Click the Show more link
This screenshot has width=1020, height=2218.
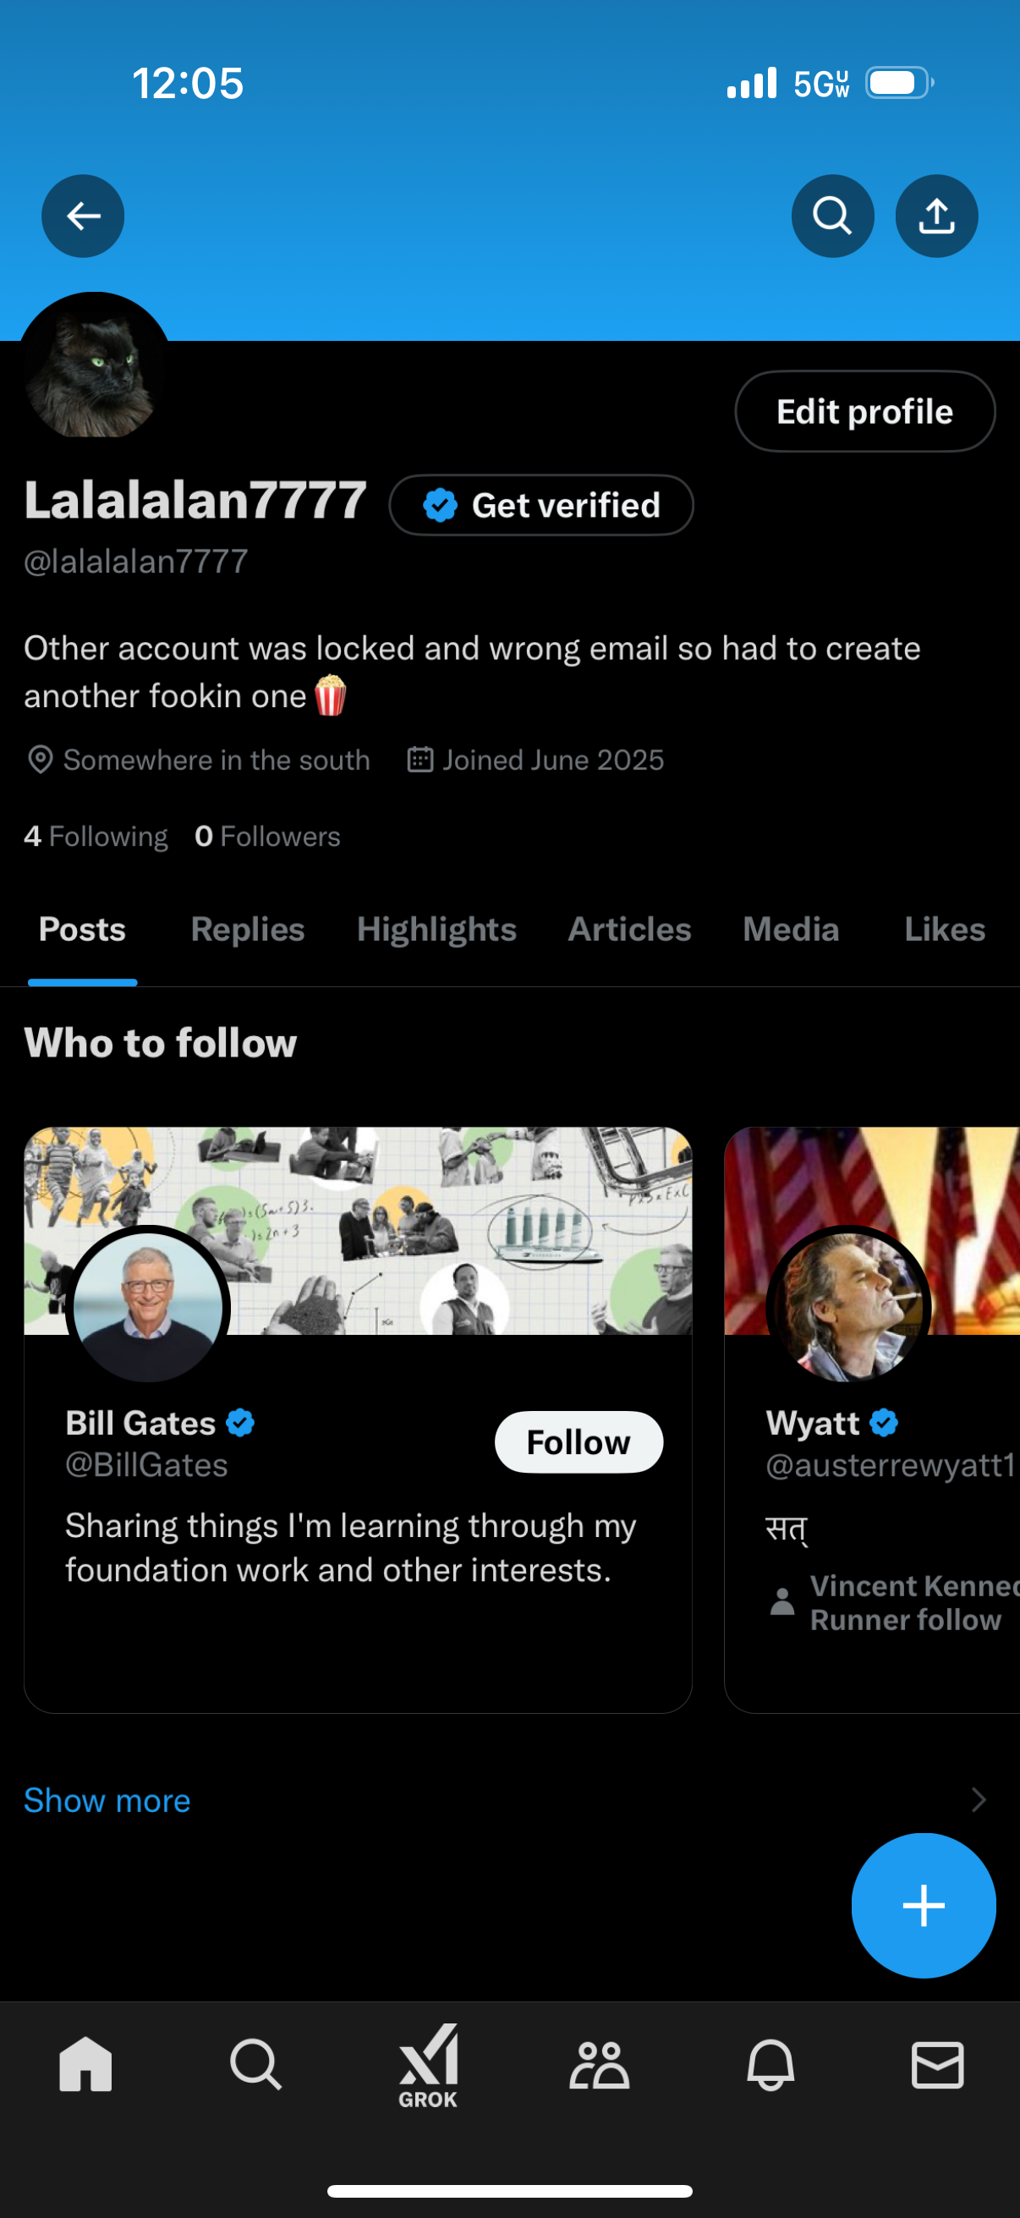pos(107,1800)
